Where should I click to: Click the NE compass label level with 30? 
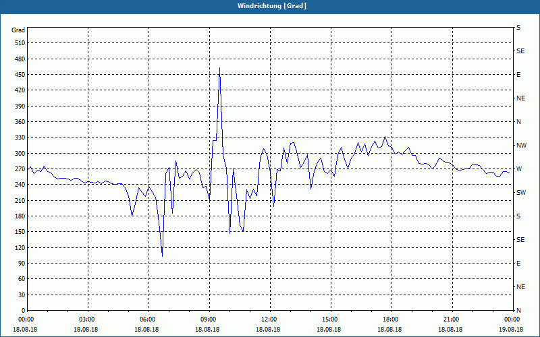520,287
